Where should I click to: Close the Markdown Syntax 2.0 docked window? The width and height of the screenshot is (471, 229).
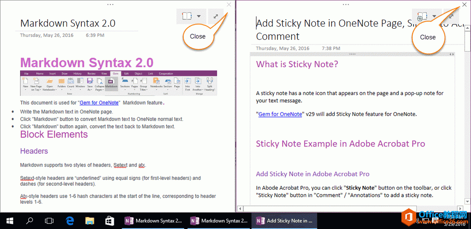[x=229, y=5]
